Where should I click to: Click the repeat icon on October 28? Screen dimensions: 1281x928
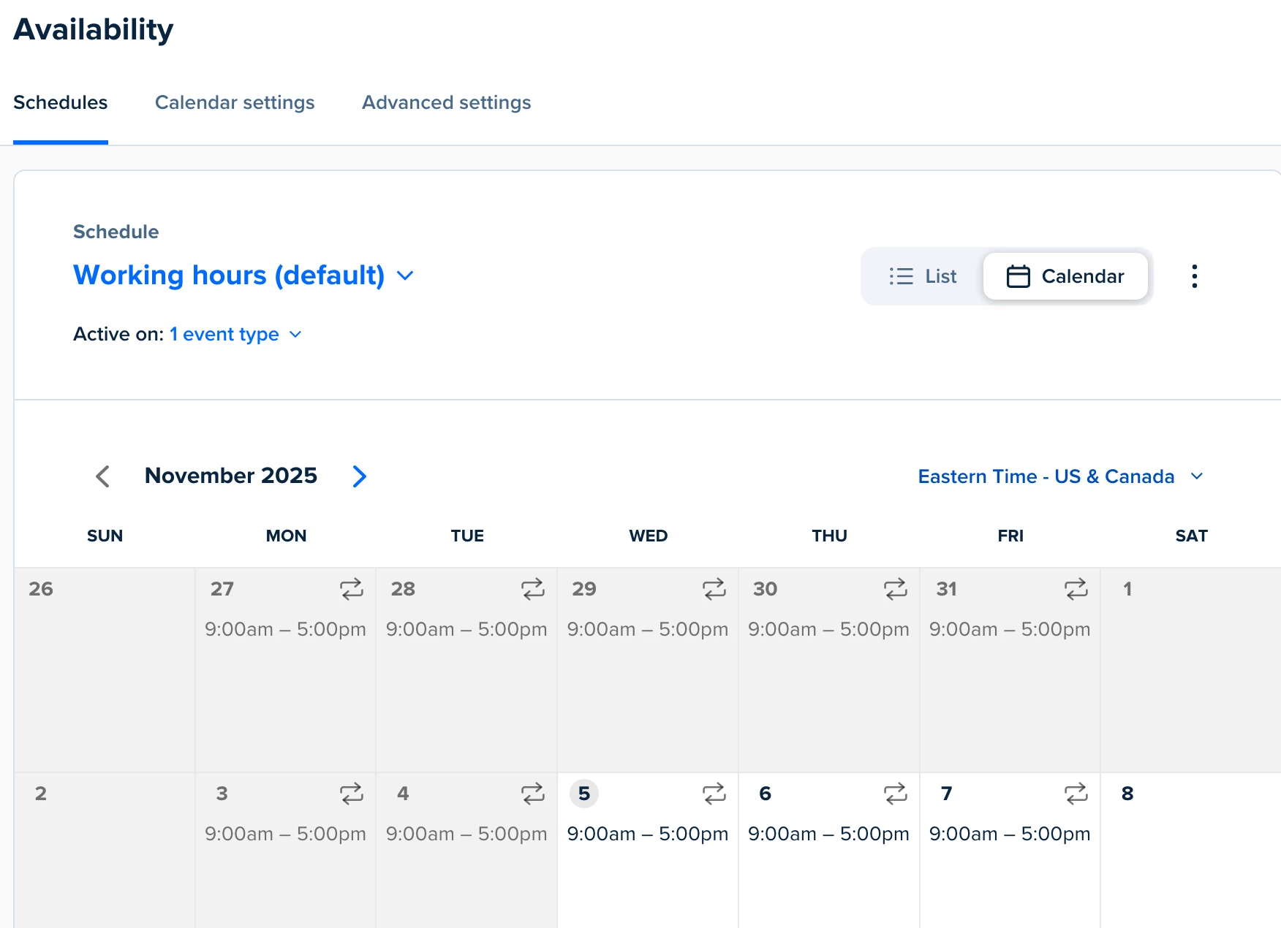point(533,589)
